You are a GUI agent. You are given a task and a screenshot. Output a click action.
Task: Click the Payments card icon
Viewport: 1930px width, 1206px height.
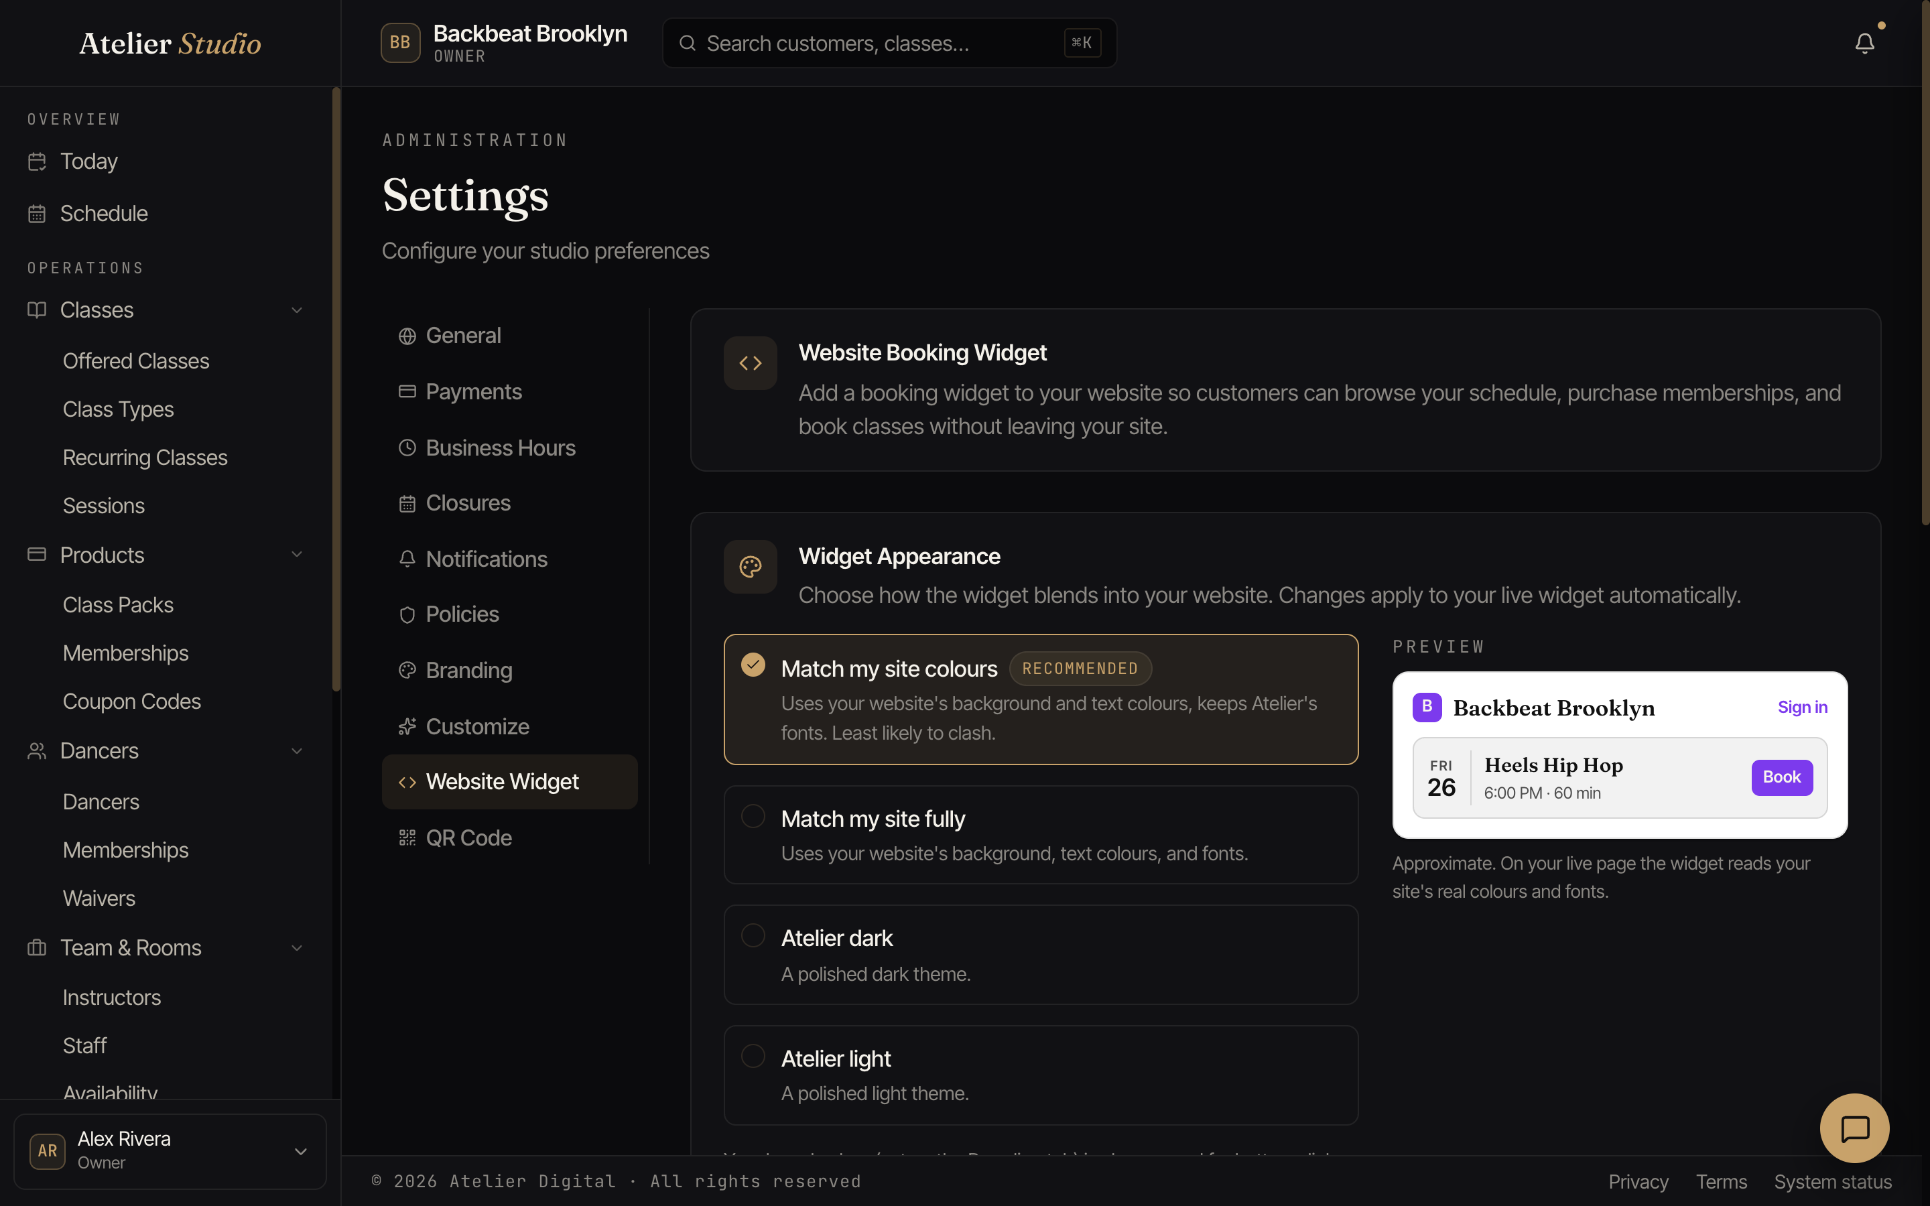pyautogui.click(x=407, y=392)
